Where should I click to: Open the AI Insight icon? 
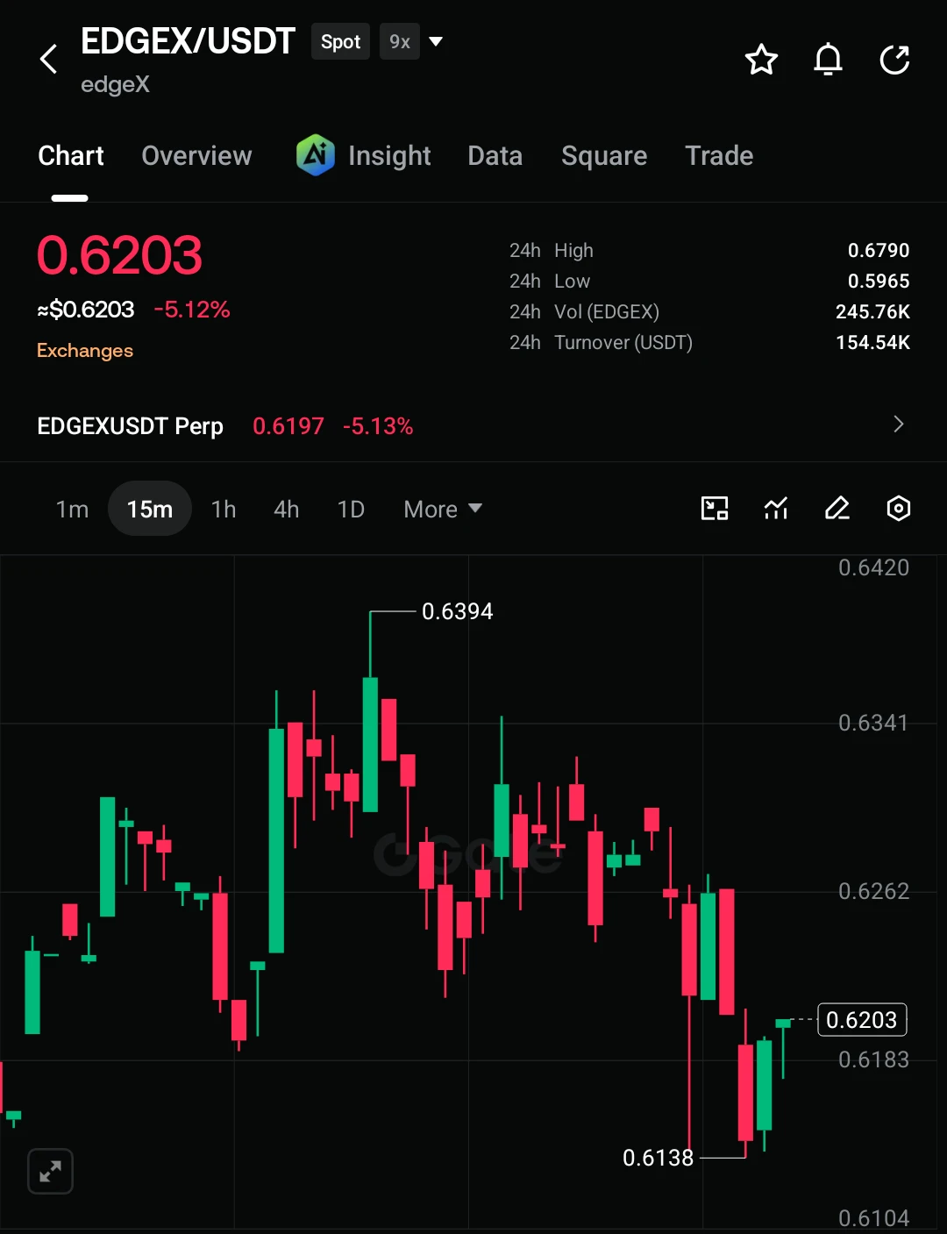tap(316, 155)
